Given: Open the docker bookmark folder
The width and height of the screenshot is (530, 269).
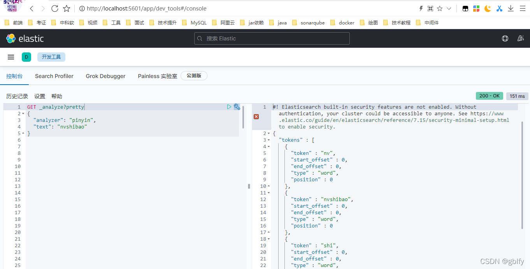Looking at the screenshot, I should [x=342, y=23].
